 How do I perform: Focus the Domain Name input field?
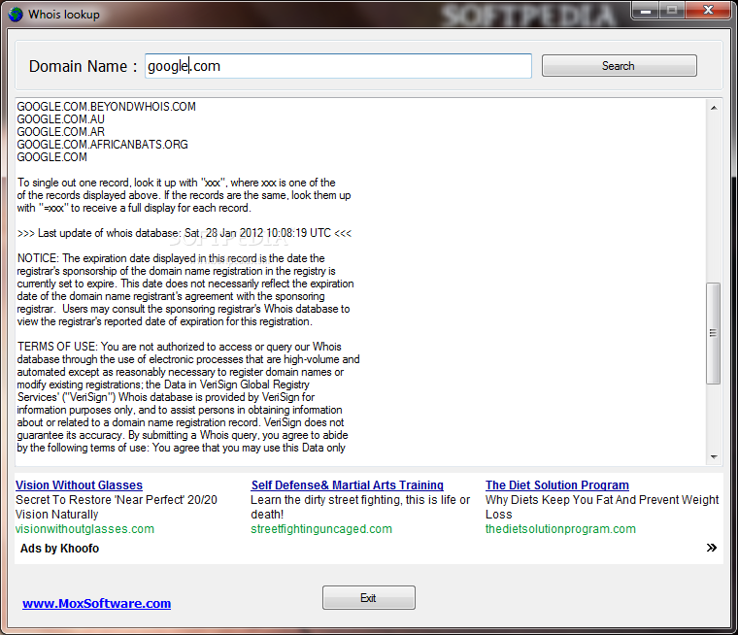pos(338,66)
